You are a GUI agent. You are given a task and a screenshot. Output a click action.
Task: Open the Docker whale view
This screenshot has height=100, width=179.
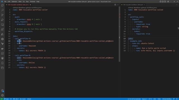(3, 49)
